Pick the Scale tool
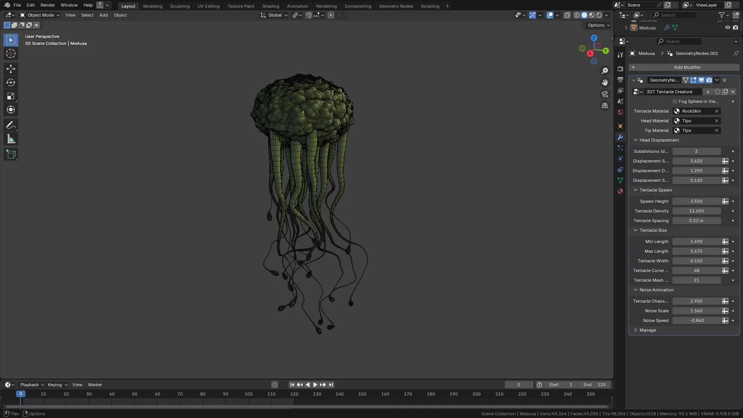The width and height of the screenshot is (743, 418). [11, 96]
